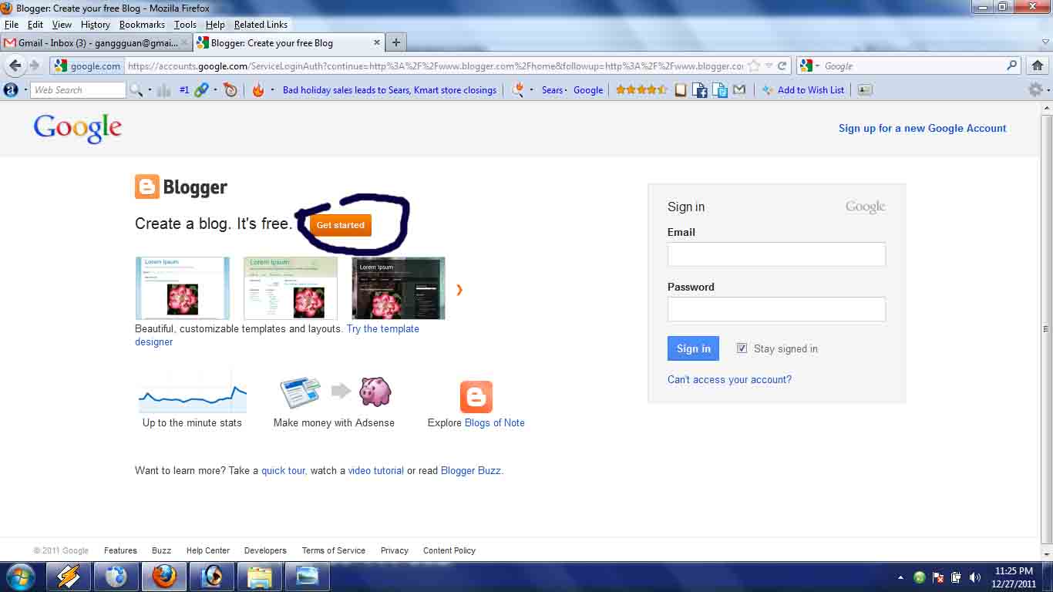
Task: Click the five-star review rating icon
Action: click(641, 90)
